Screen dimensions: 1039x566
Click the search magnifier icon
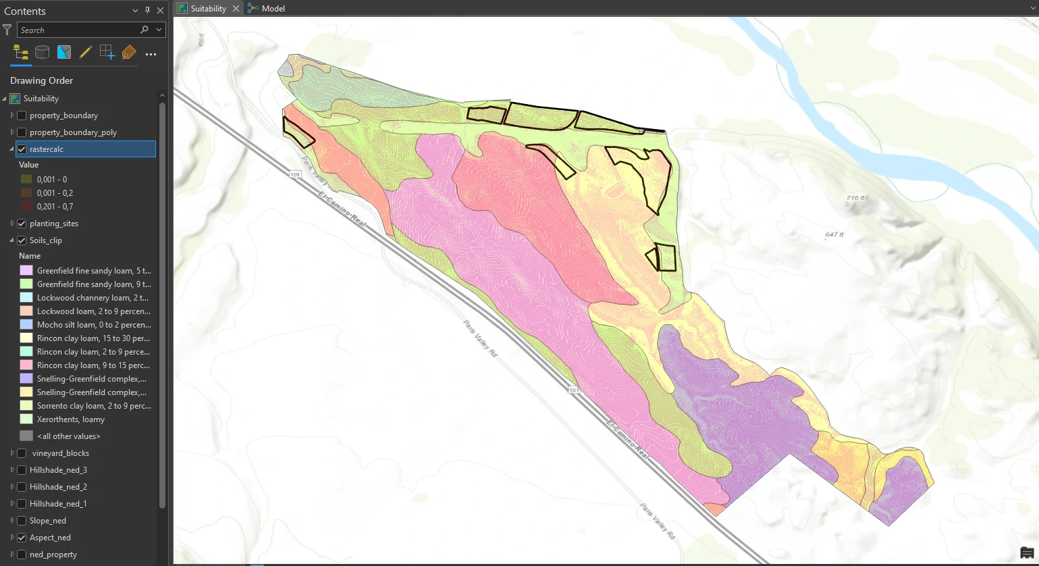pyautogui.click(x=144, y=30)
